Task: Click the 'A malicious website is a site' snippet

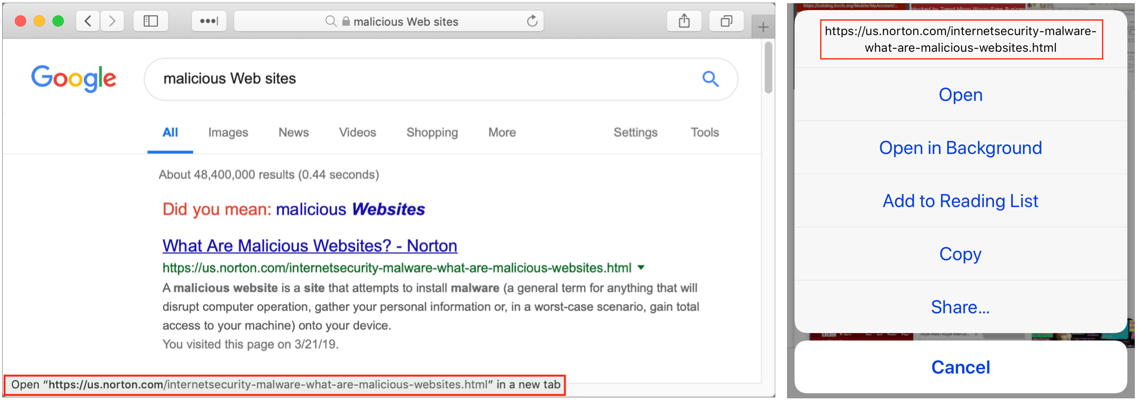Action: (431, 307)
